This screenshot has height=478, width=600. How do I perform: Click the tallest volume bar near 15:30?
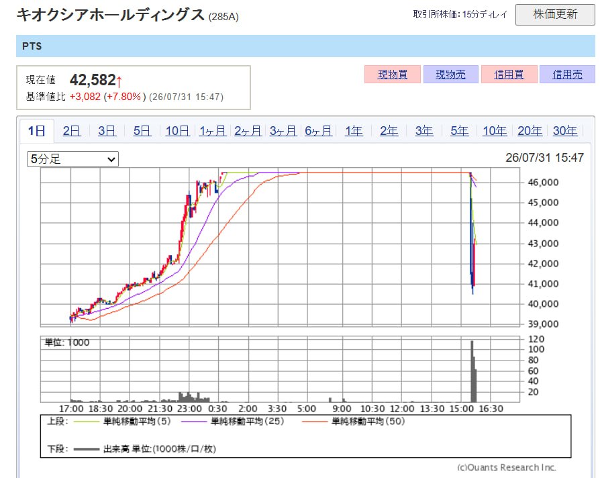[x=472, y=371]
